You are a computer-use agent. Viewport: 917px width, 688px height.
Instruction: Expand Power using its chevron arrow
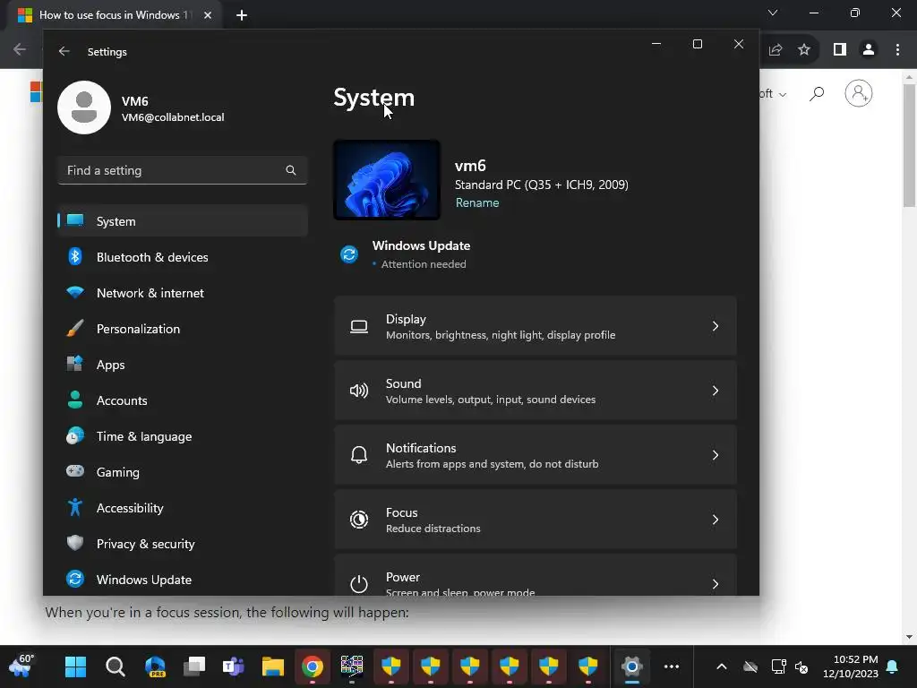(716, 584)
